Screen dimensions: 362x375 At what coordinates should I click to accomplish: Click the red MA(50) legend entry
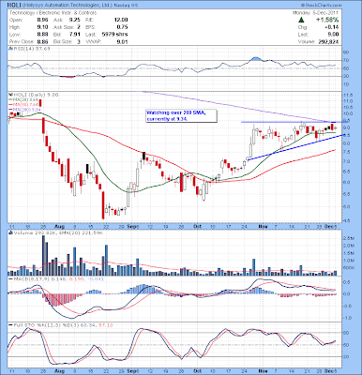(x=23, y=105)
